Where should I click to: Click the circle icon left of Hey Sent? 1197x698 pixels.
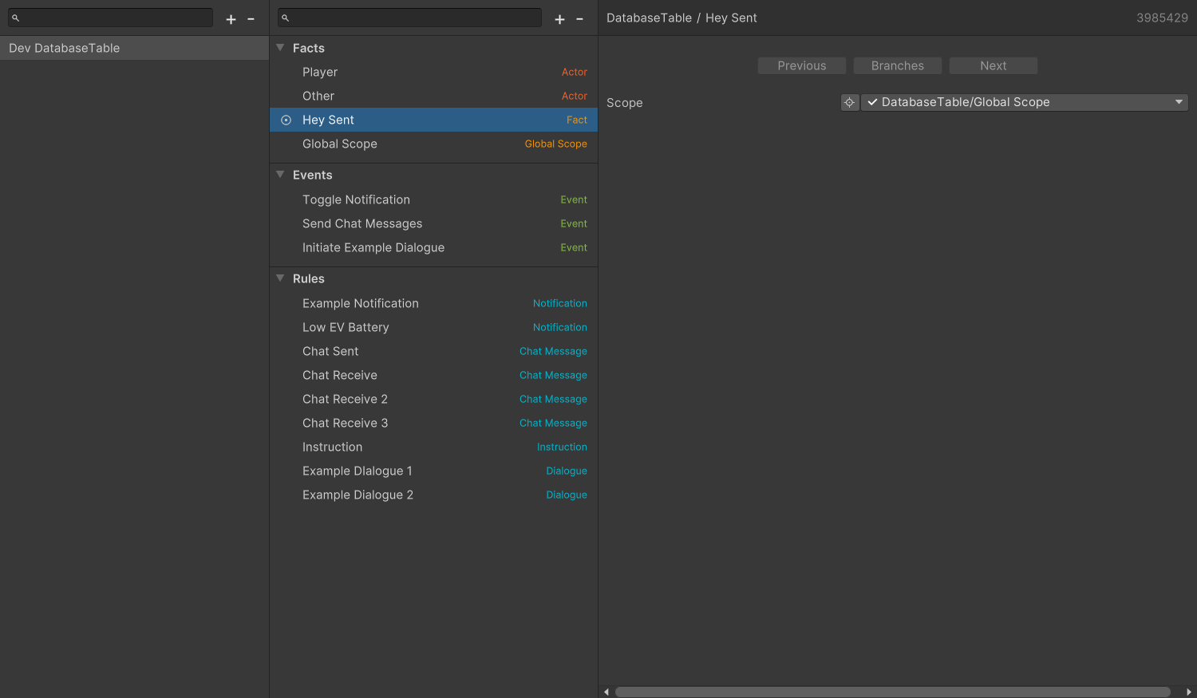[x=286, y=120]
